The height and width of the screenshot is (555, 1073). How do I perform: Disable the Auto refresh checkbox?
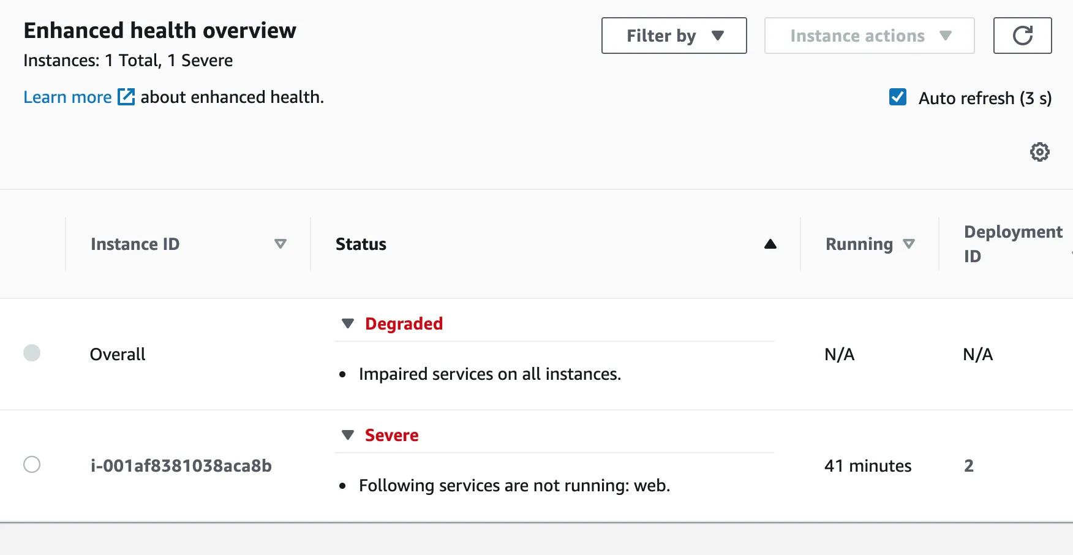click(x=898, y=97)
